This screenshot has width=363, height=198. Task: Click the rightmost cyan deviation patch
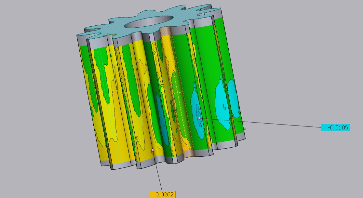point(233,98)
